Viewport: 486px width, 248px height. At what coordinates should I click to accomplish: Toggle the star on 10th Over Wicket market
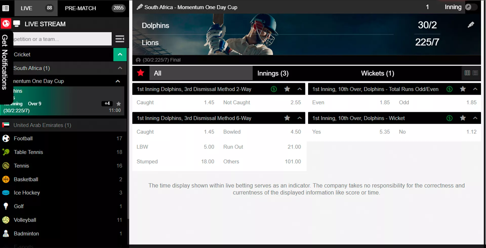click(463, 118)
